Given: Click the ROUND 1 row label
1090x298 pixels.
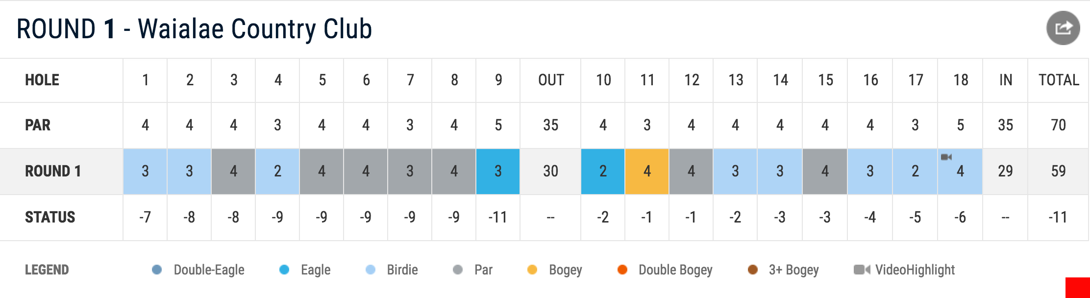Looking at the screenshot, I should click(x=53, y=171).
